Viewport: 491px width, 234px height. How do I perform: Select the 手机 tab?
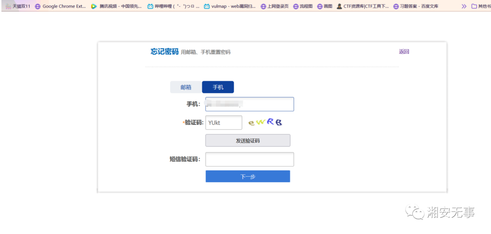point(218,87)
